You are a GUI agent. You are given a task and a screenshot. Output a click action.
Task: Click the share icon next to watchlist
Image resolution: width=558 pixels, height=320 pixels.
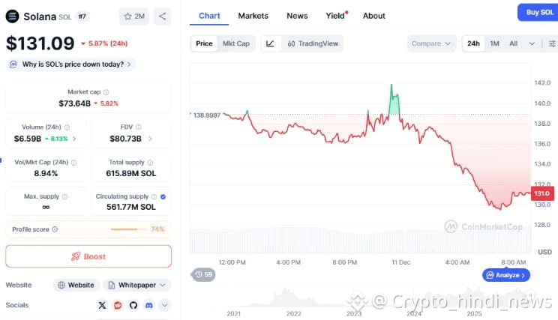pos(162,16)
